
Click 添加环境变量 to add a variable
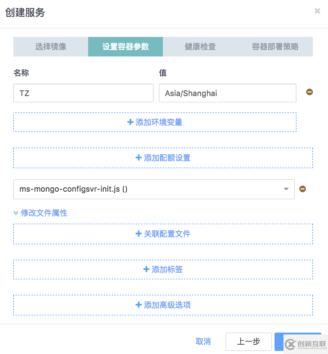(x=155, y=122)
